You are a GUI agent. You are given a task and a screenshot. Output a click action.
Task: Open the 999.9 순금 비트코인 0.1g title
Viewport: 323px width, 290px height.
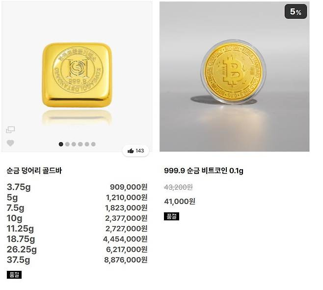pyautogui.click(x=203, y=171)
